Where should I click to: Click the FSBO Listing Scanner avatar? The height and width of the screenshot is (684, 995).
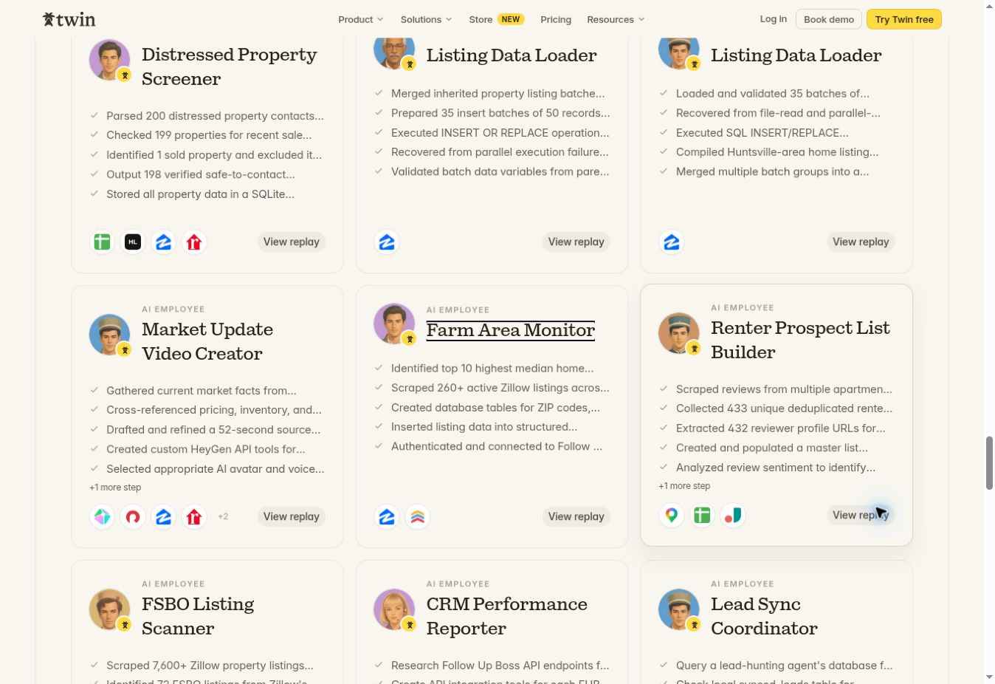pos(110,609)
